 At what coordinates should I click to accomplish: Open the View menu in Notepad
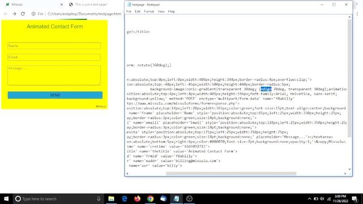click(x=161, y=11)
